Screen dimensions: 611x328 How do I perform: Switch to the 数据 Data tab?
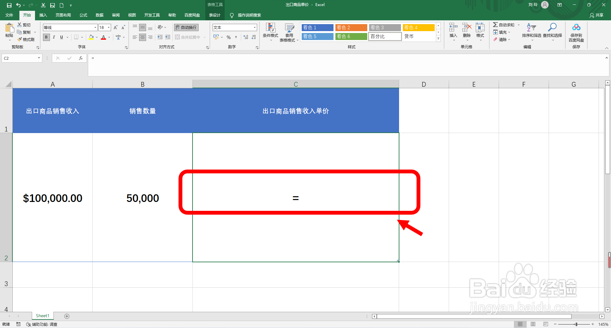(x=100, y=15)
